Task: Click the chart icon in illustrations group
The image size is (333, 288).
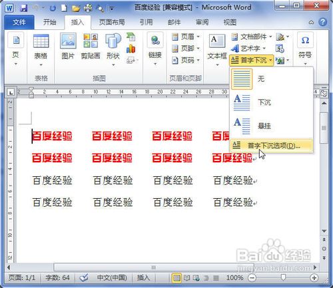Action: [131, 49]
